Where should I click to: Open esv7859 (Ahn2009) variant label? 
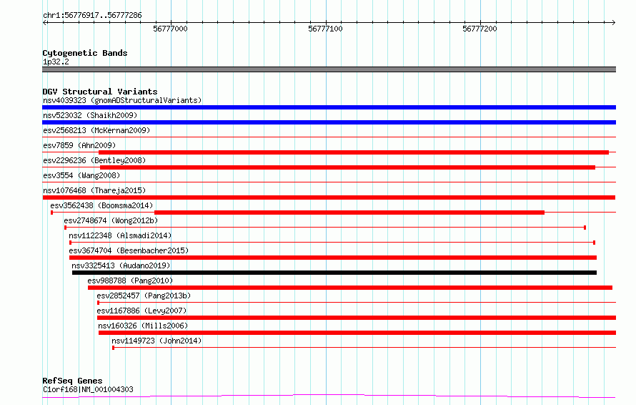79,145
